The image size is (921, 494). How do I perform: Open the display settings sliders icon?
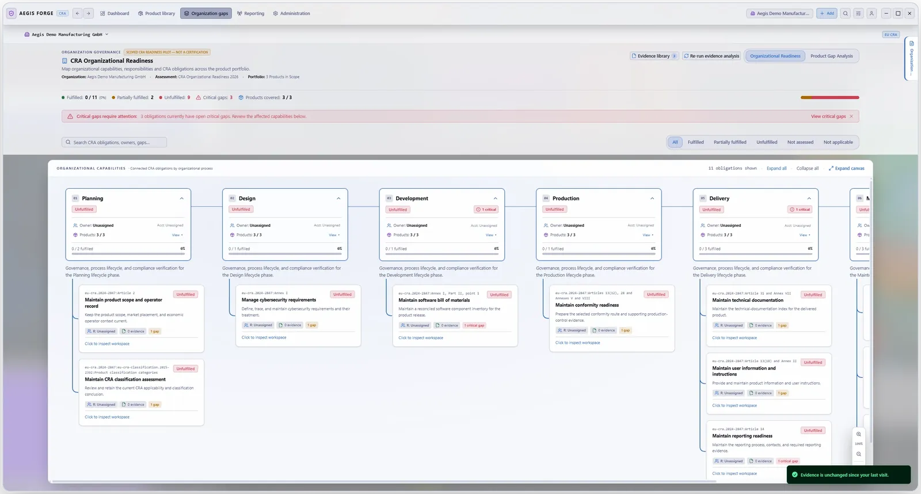pos(858,13)
